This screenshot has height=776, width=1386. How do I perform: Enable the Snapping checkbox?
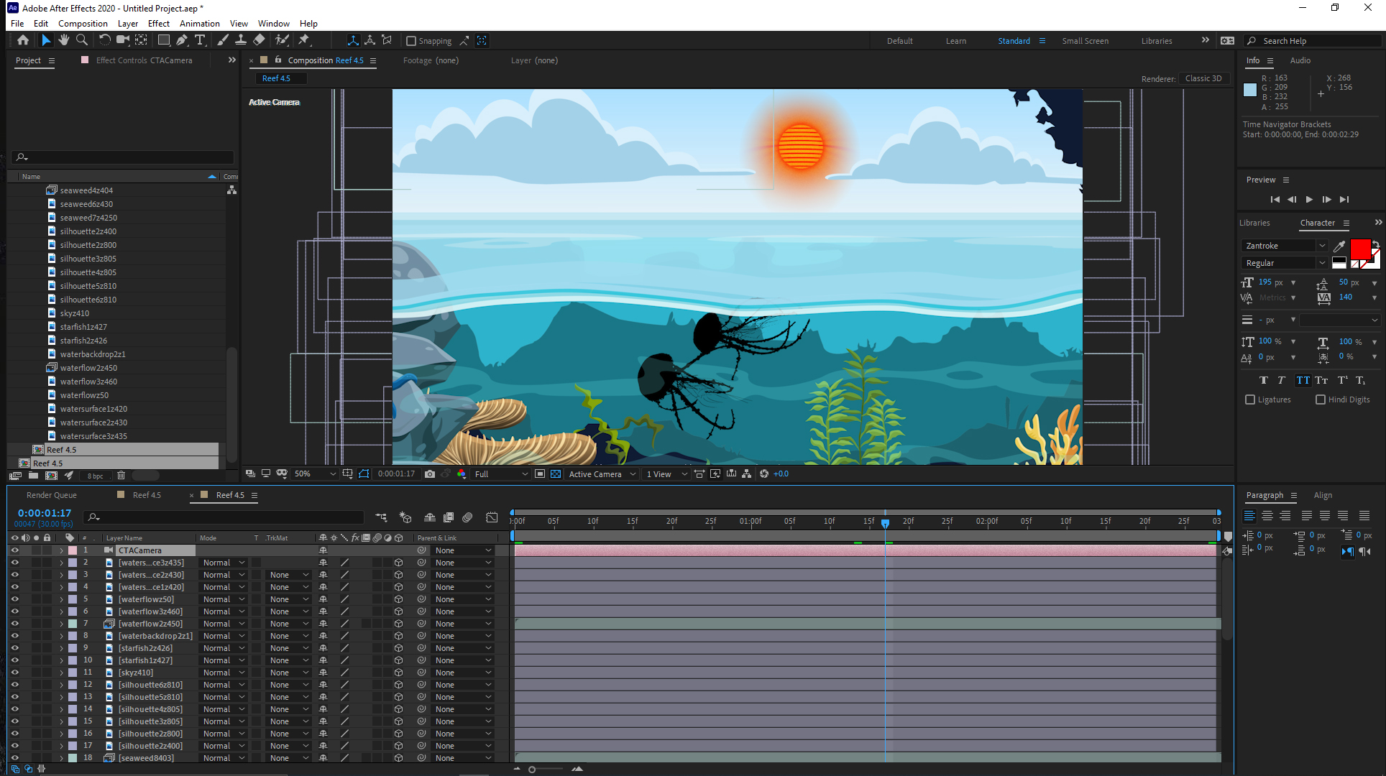coord(411,41)
